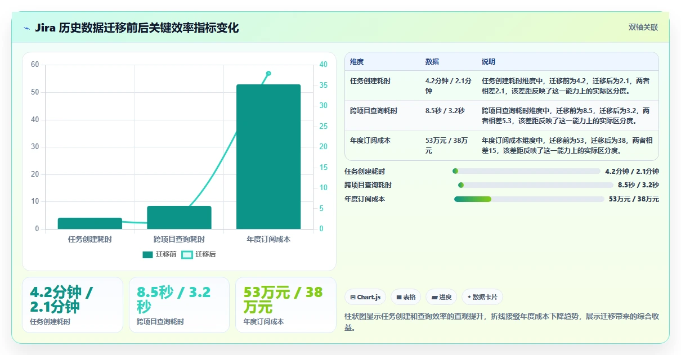Select the 数据卡片 chip
The image size is (681, 355).
point(482,297)
